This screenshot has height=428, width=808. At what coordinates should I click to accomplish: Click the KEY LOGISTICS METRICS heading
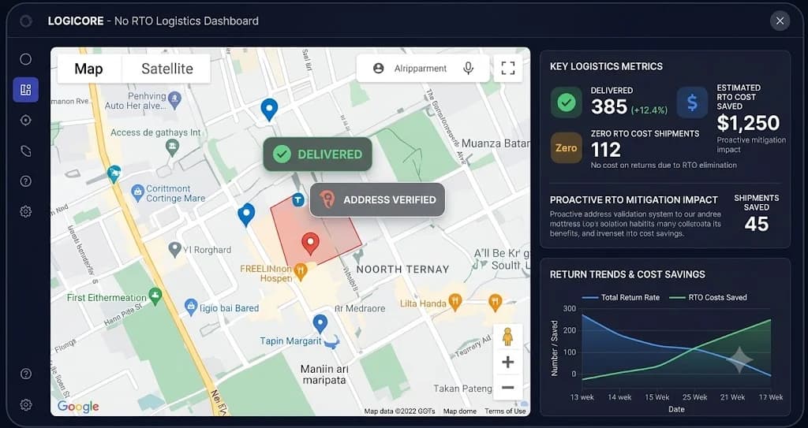[x=607, y=66]
